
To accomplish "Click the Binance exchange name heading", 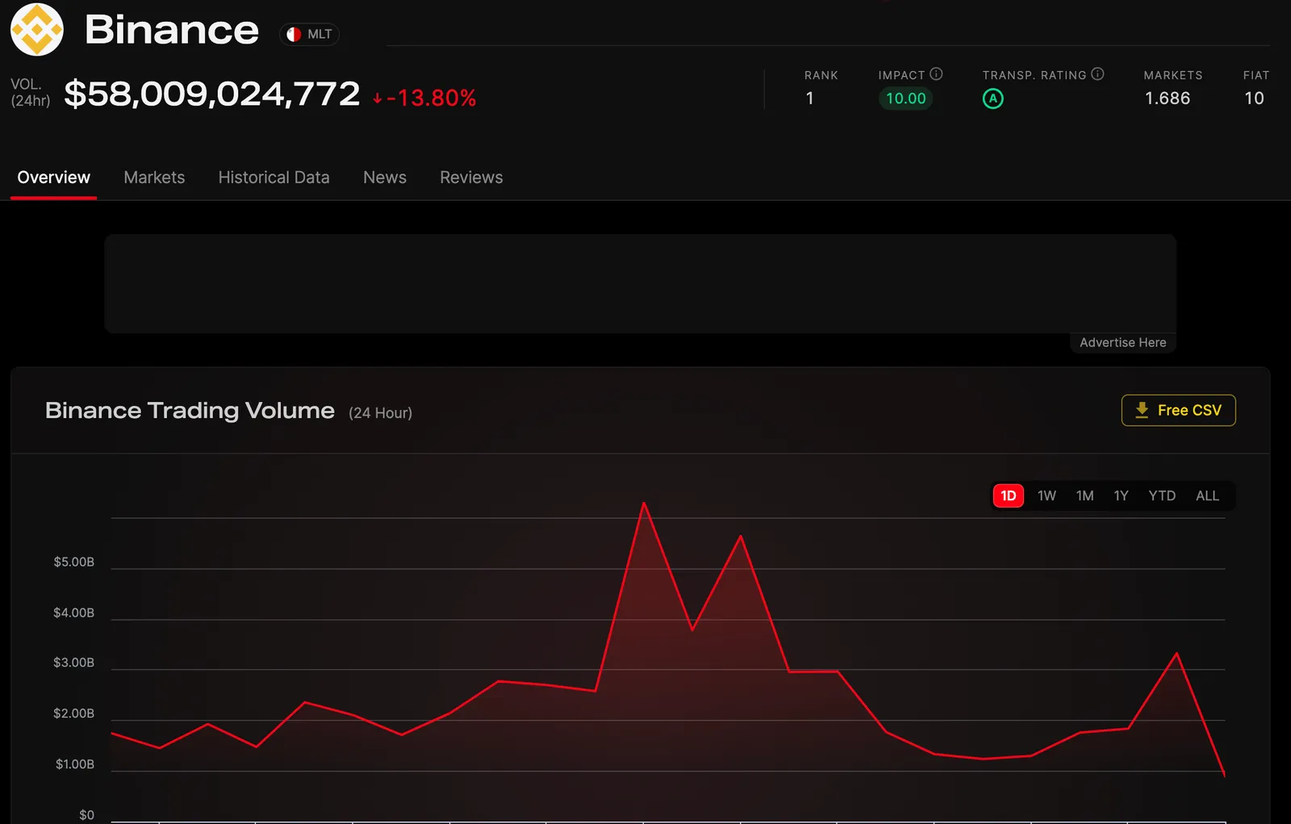I will (172, 30).
